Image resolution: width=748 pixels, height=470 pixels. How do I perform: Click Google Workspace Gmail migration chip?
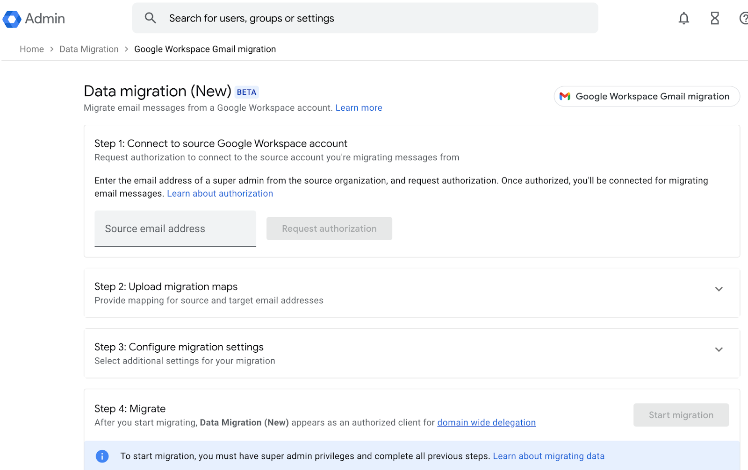tap(647, 96)
